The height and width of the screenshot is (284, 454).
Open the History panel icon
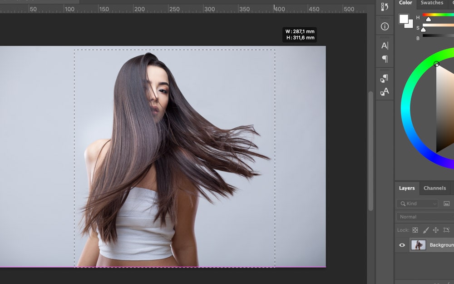click(385, 7)
